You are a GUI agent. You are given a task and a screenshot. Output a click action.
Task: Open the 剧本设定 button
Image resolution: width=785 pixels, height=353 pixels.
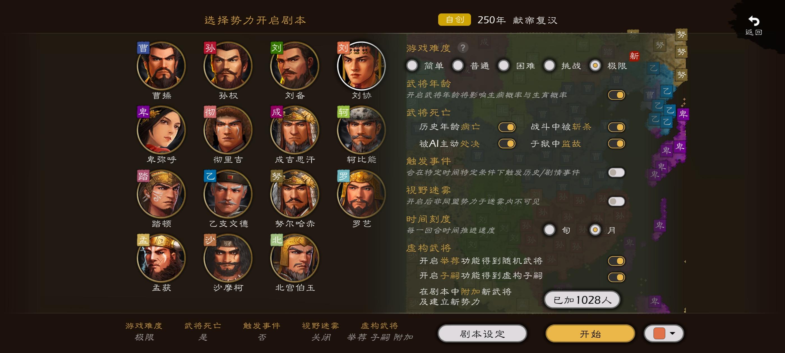[x=482, y=334]
